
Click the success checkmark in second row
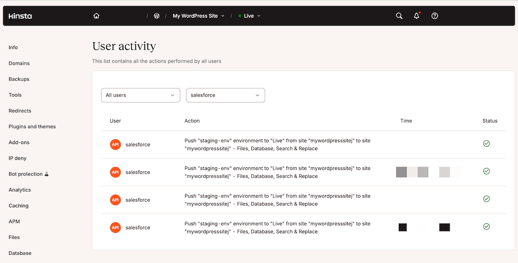(486, 171)
